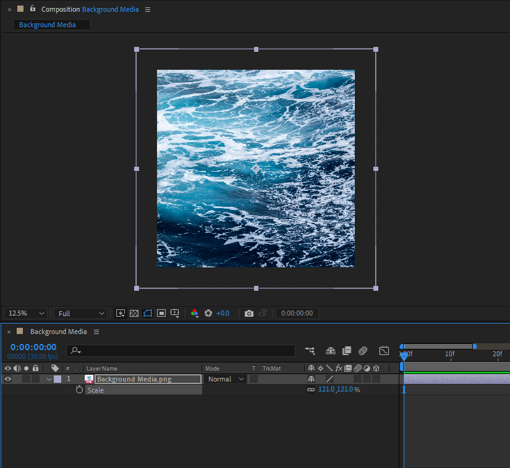Click the Reset Exposure icon
Viewport: 510px width, 468px height.
coord(208,313)
